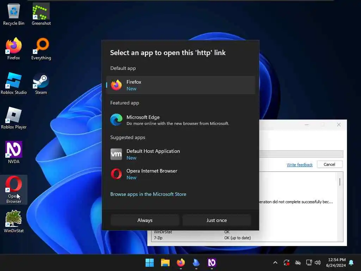Open File Explorer from the taskbar
Viewport: 361px width, 271px height.
click(x=165, y=263)
